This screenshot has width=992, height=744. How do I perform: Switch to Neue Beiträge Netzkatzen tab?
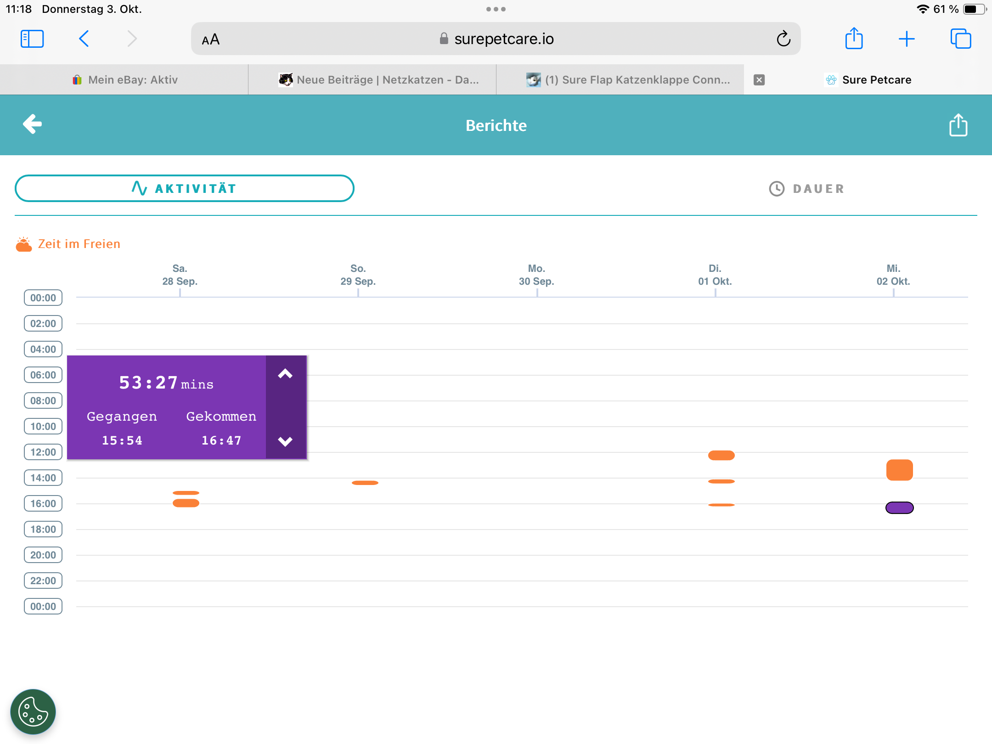click(372, 80)
